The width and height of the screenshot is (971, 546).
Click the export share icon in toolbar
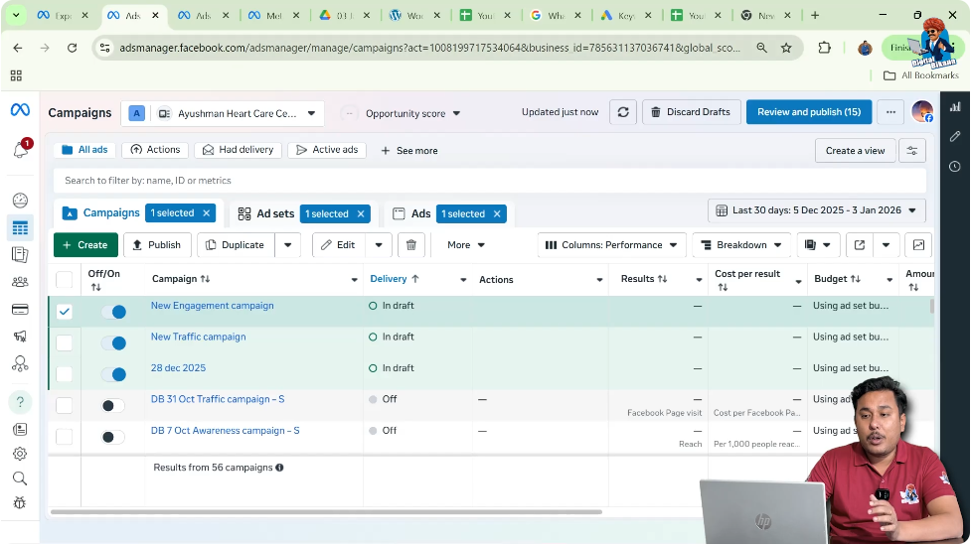860,245
